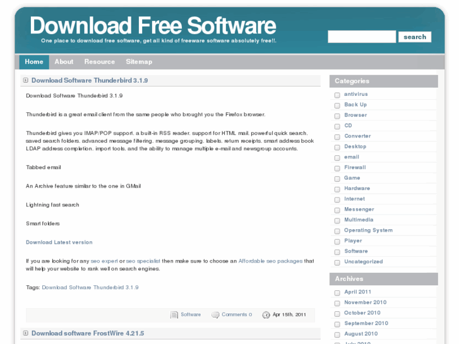Open the Software category link in post footer
This screenshot has height=344, width=459.
191,314
